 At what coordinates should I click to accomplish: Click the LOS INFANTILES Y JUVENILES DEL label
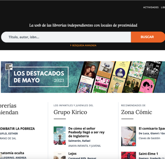click(73, 105)
